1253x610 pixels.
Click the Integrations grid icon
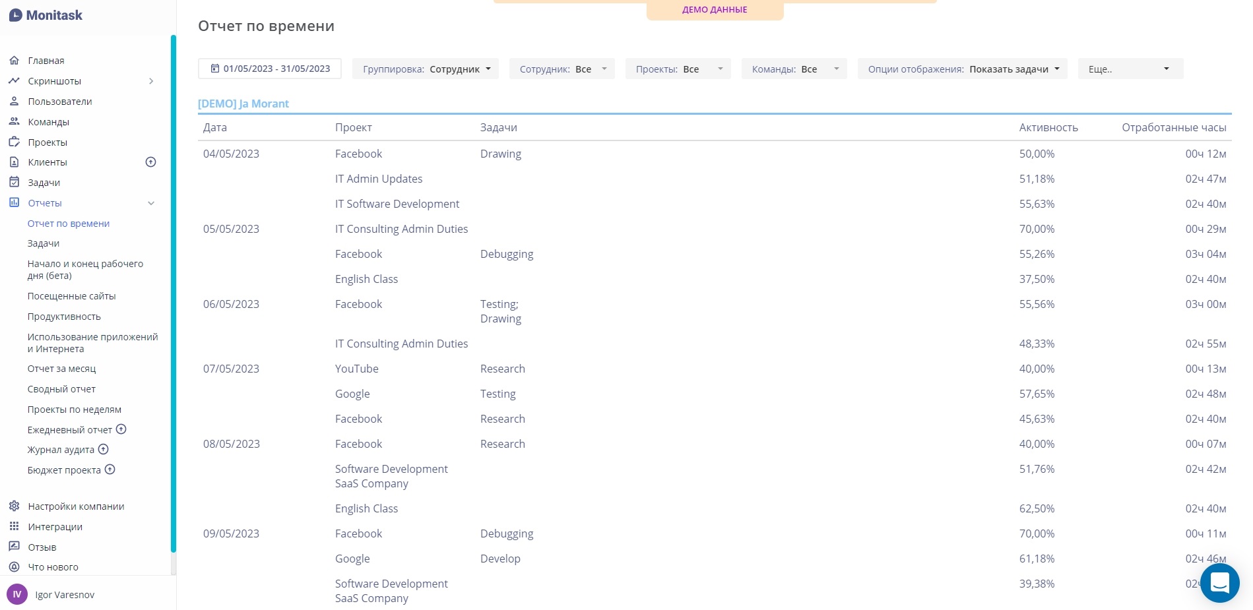click(14, 527)
